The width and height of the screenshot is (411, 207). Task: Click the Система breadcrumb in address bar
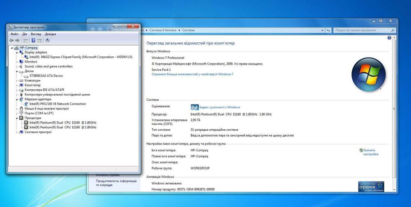coord(188,30)
